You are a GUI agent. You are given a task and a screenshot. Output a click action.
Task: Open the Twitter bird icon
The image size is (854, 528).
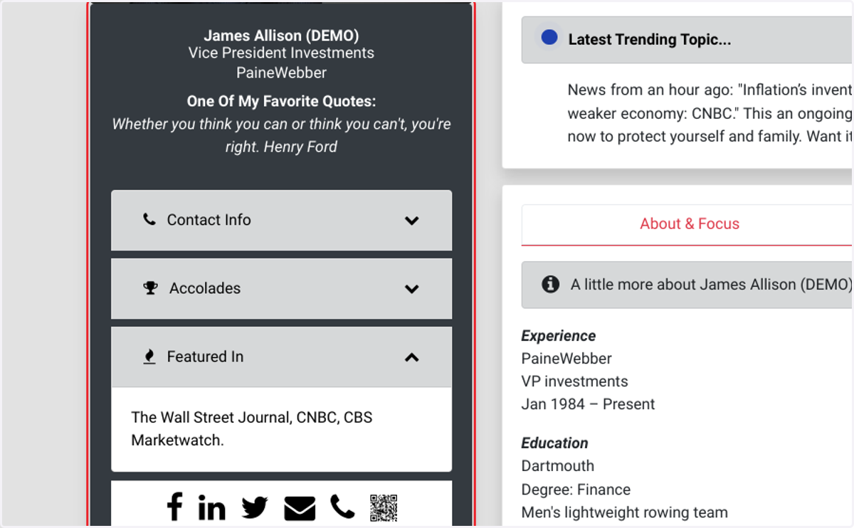pos(255,508)
